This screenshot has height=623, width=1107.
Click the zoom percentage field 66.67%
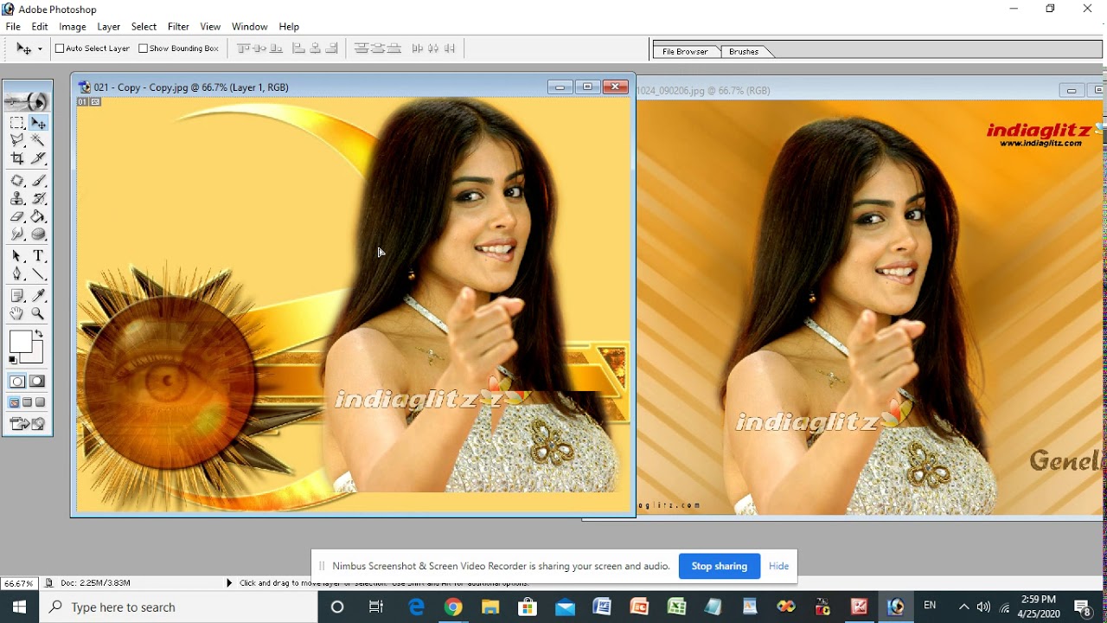pos(19,583)
